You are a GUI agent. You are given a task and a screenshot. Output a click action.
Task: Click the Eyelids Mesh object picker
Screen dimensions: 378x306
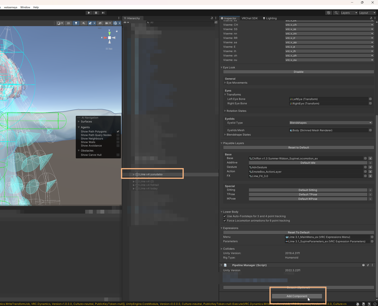(x=370, y=130)
